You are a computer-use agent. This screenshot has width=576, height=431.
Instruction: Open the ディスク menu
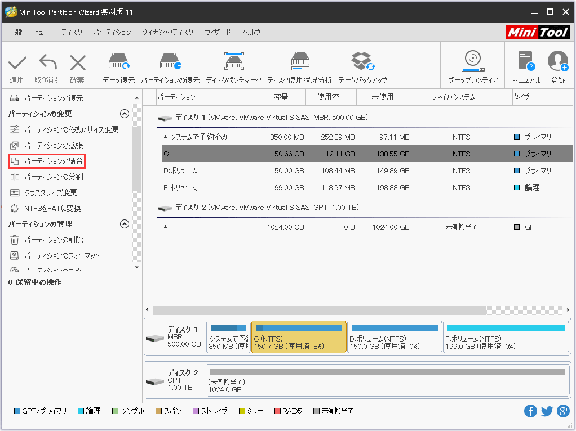[x=72, y=32]
